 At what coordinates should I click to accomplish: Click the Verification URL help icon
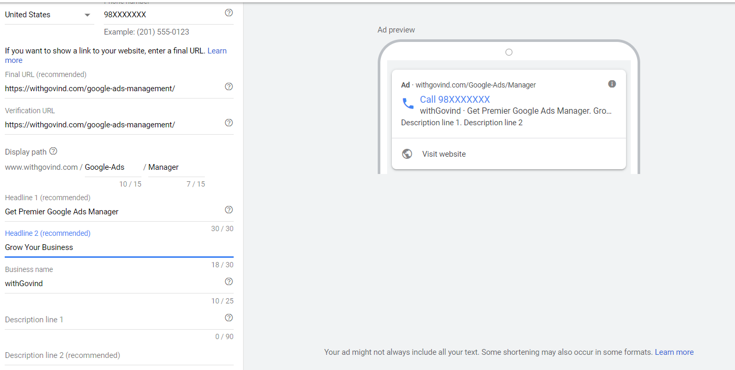point(228,122)
